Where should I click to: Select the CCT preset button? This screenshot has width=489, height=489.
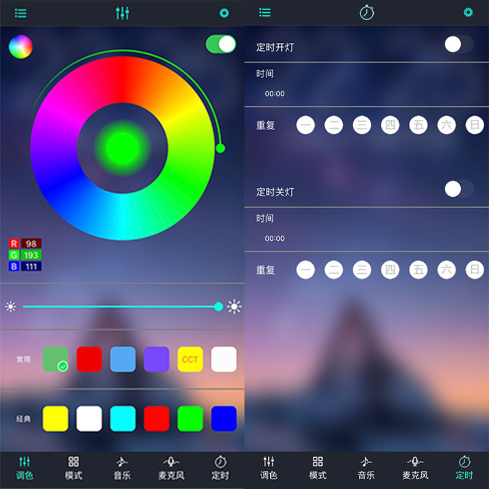(190, 359)
